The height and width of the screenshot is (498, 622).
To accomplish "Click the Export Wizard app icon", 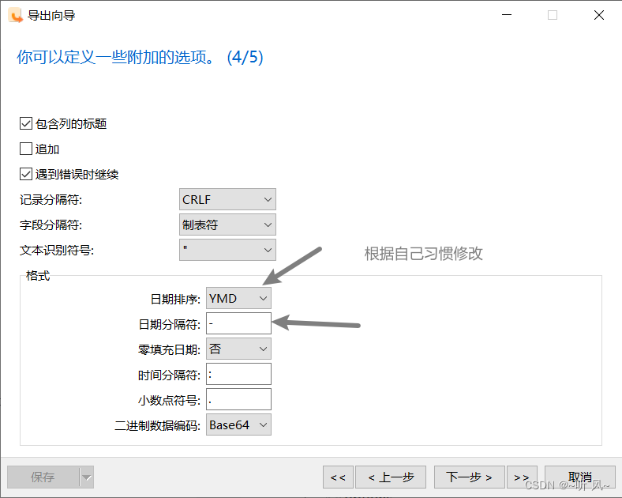I will 16,16.
